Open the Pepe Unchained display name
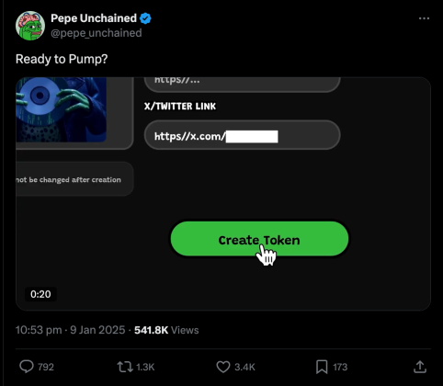Screen dimensions: 443x386 pyautogui.click(x=94, y=18)
